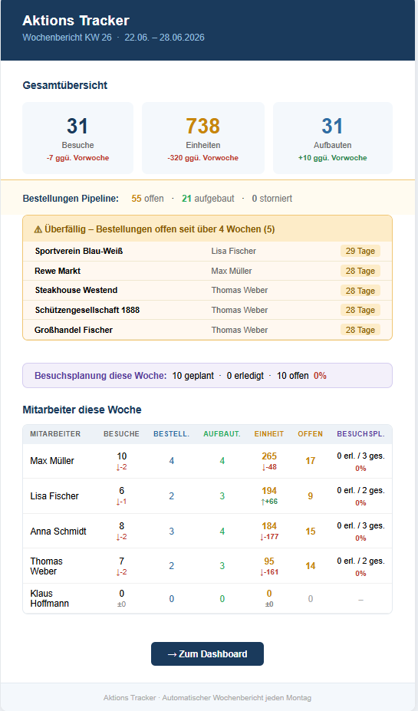Click the Rewe Markt overdue entry
This screenshot has width=418, height=711.
click(x=207, y=271)
